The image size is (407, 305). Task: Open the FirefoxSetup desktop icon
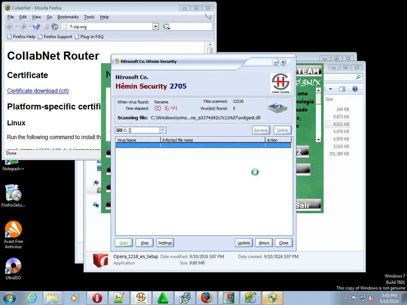pyautogui.click(x=13, y=195)
